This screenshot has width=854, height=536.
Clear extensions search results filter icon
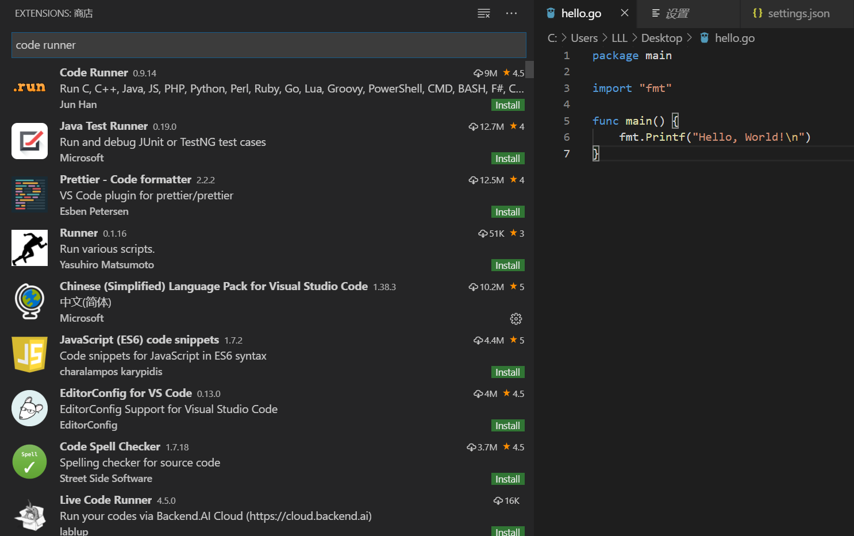(x=484, y=13)
